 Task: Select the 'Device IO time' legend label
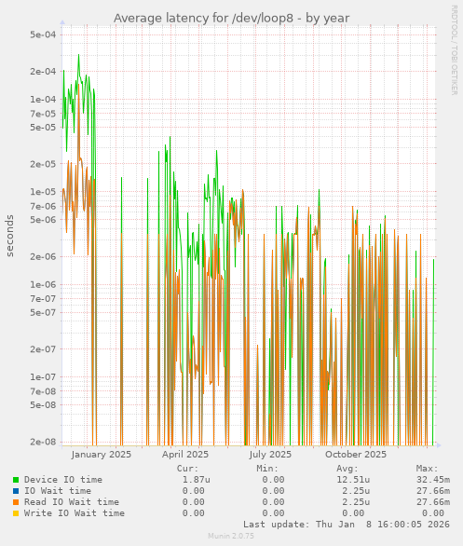pyautogui.click(x=63, y=480)
